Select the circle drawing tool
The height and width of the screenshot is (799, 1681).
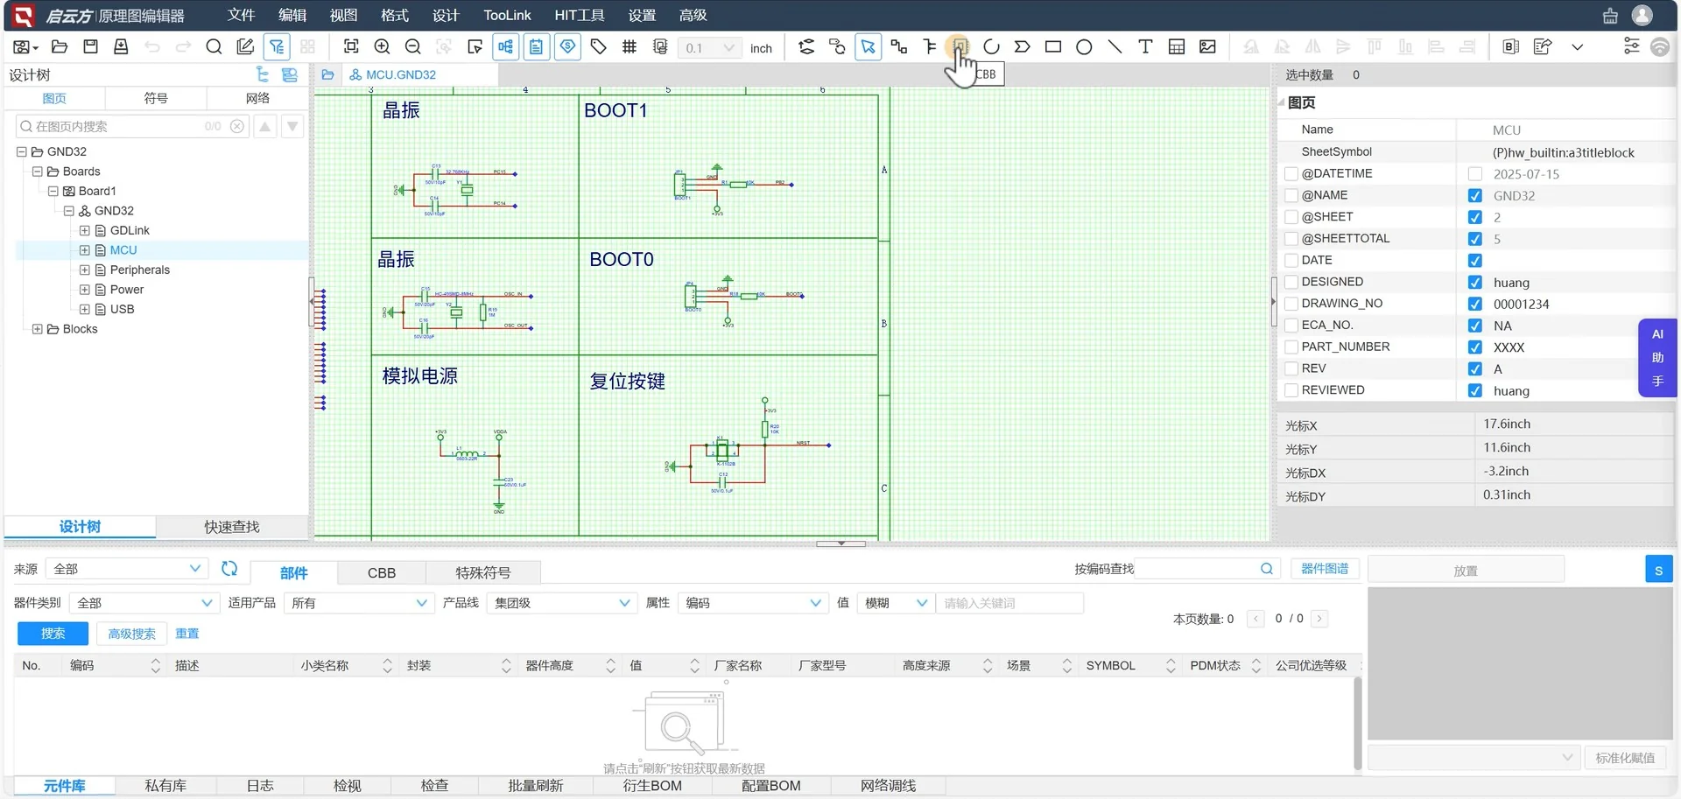[1084, 46]
